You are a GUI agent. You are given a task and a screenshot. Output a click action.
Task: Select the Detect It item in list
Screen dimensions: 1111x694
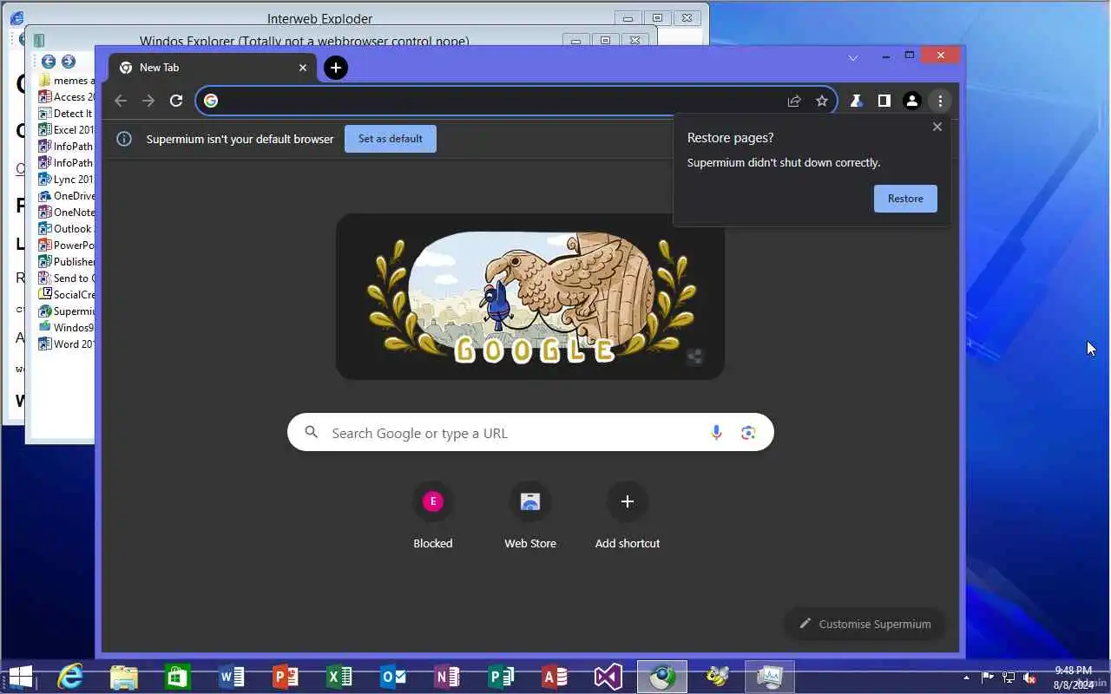tap(67, 114)
